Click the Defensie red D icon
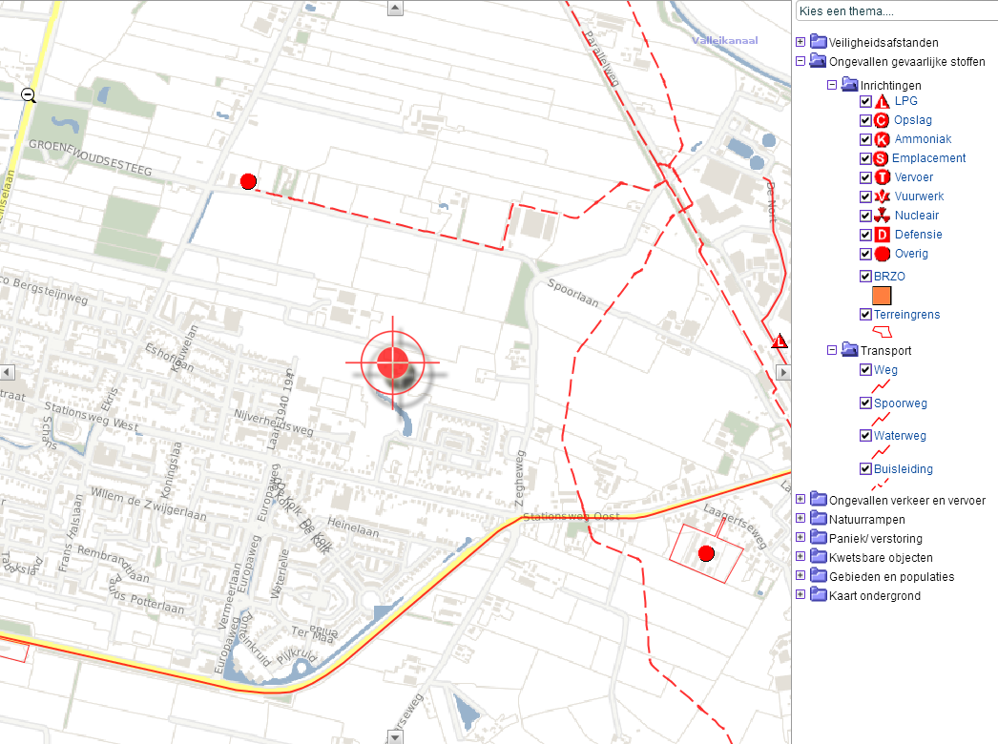The height and width of the screenshot is (744, 998). 882,235
